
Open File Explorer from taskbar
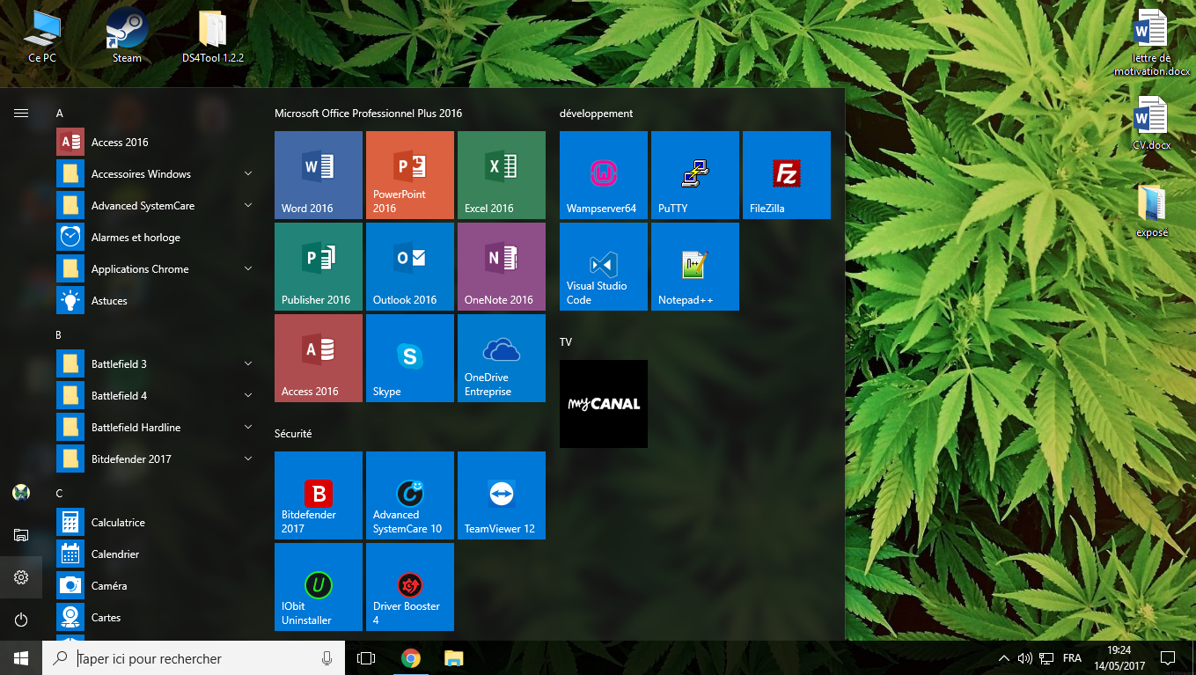(x=453, y=658)
